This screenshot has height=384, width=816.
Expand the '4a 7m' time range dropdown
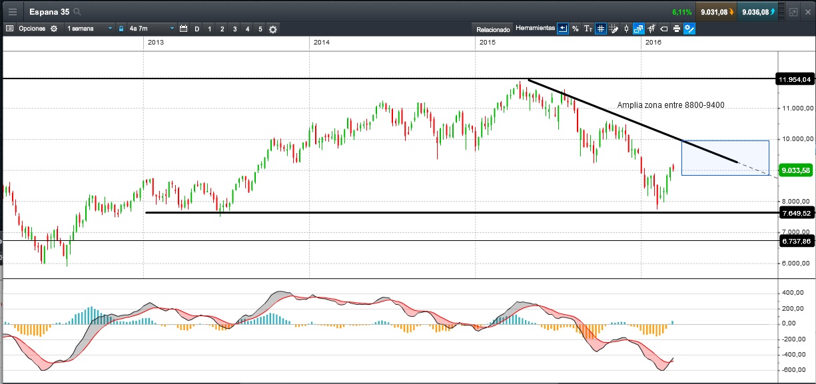[x=172, y=29]
